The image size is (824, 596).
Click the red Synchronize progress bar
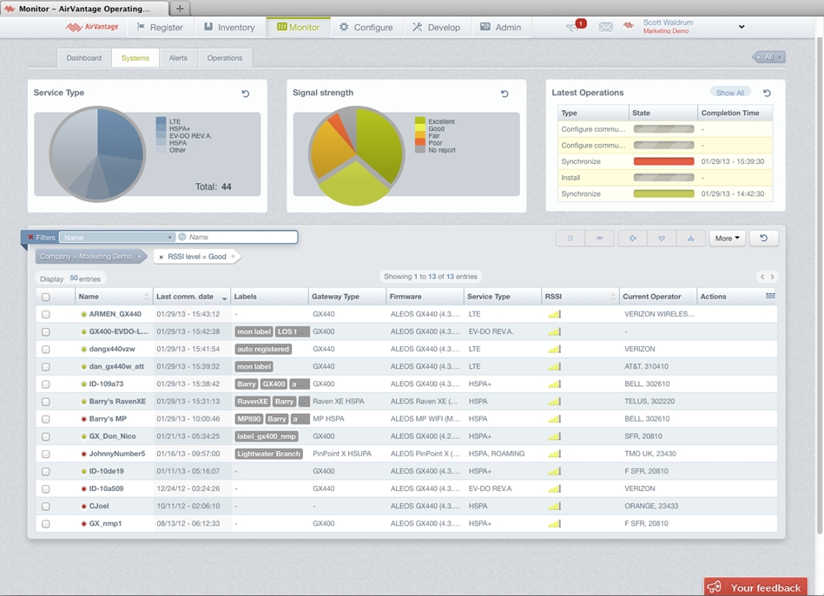pos(663,161)
